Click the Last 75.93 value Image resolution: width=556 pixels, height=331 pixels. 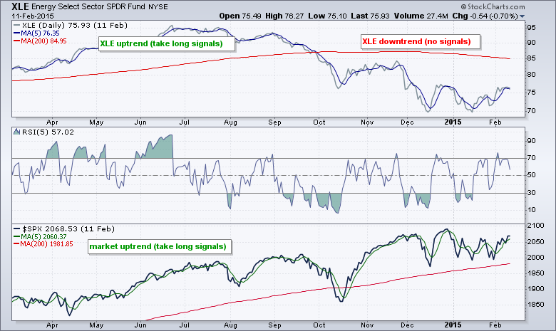[370, 16]
